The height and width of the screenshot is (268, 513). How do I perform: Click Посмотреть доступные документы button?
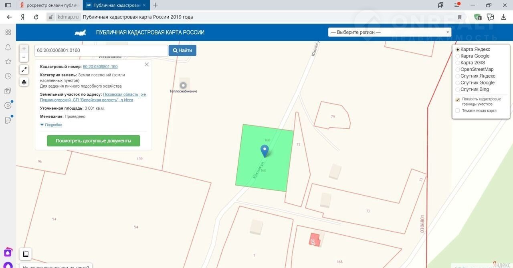click(93, 141)
